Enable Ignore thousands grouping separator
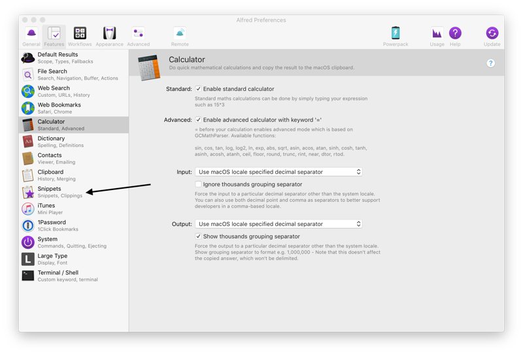The height and width of the screenshot is (354, 523). click(198, 184)
